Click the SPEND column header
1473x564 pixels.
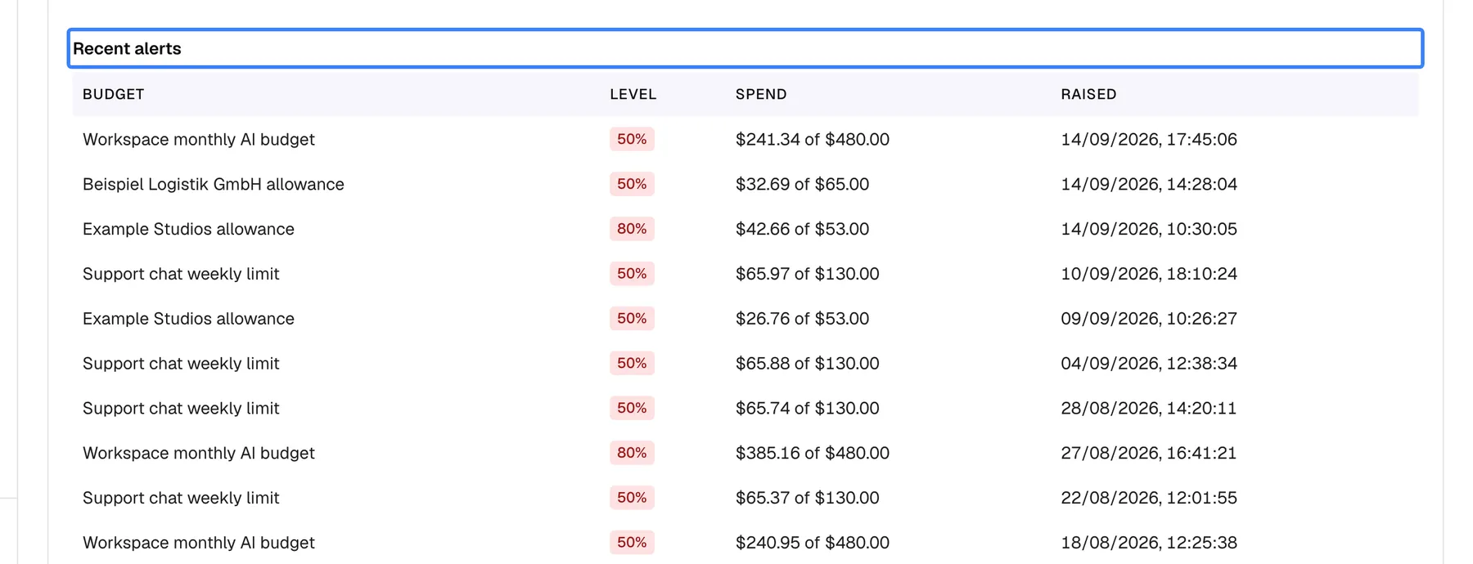point(761,94)
